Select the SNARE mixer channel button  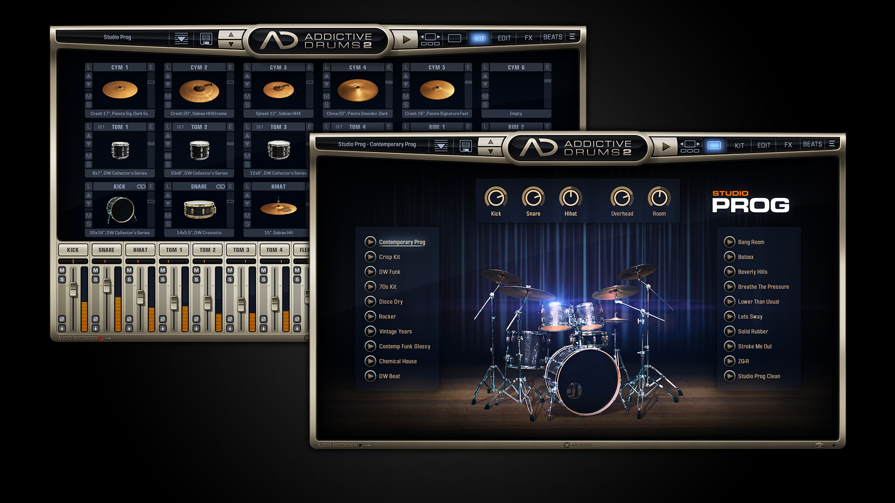tap(106, 250)
